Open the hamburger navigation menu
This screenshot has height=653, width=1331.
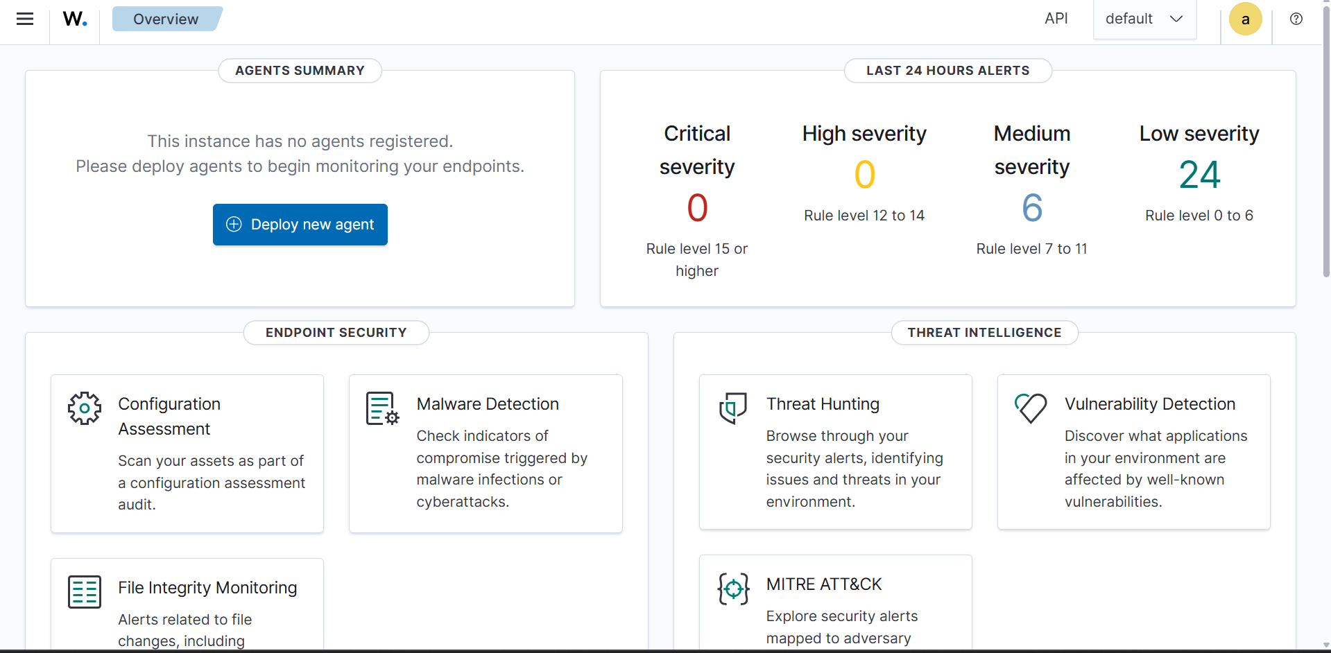pos(25,19)
